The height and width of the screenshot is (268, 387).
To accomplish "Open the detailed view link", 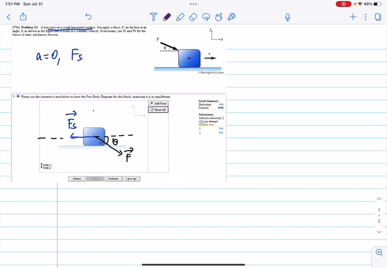I will click(206, 125).
